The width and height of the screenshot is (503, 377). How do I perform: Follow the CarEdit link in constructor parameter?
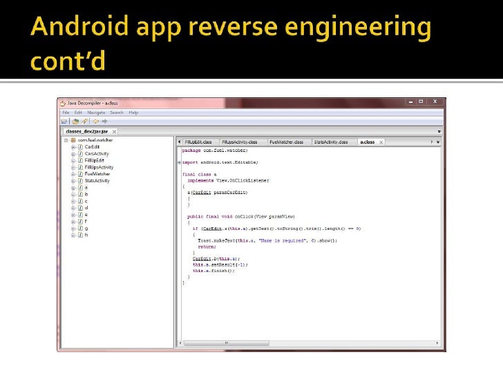(202, 193)
